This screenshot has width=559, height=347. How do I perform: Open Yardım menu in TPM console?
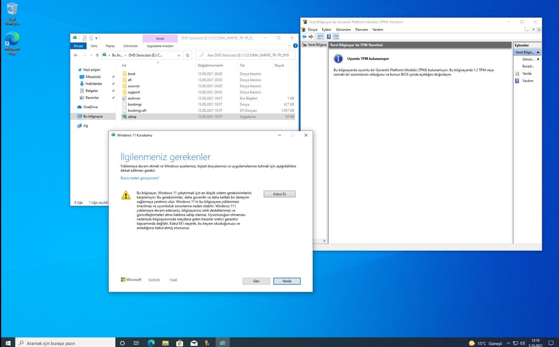[378, 29]
